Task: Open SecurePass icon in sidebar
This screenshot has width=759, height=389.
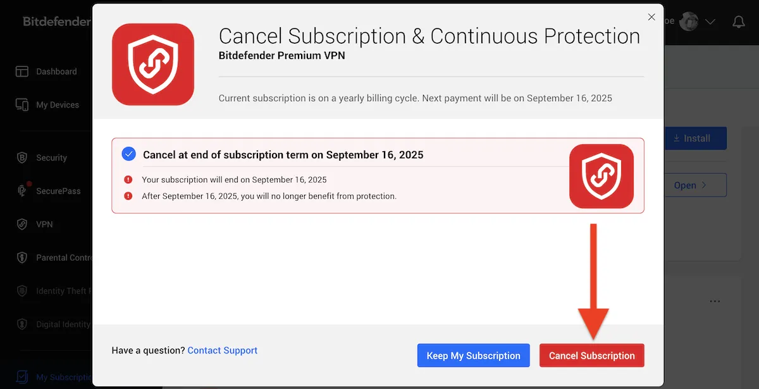Action: (x=22, y=191)
